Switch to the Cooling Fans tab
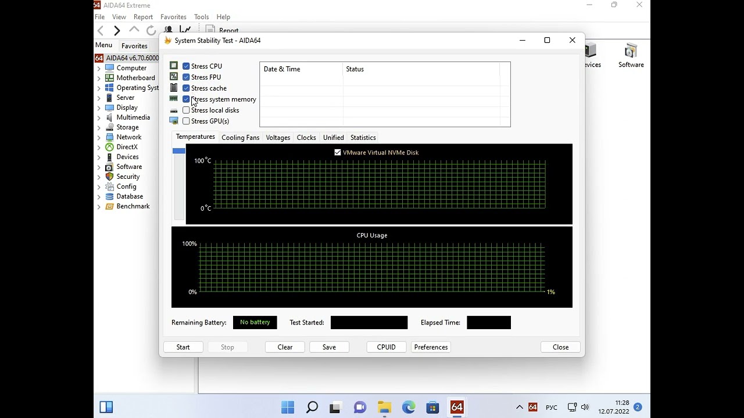Viewport: 744px width, 418px height. [x=241, y=138]
